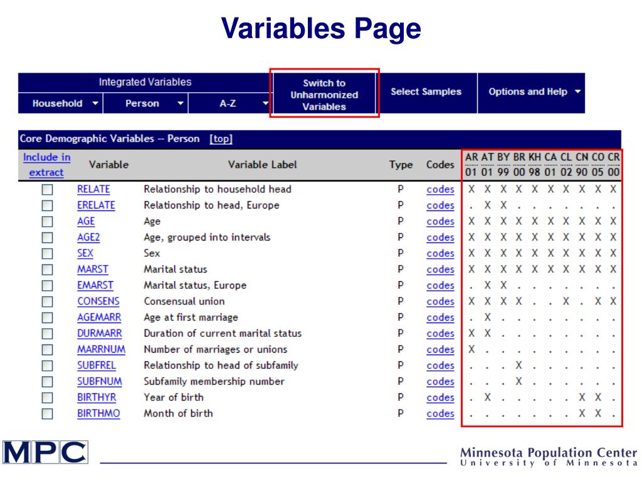The image size is (642, 481).
Task: Select the MARRNUM extract checkbox
Action: pos(48,349)
